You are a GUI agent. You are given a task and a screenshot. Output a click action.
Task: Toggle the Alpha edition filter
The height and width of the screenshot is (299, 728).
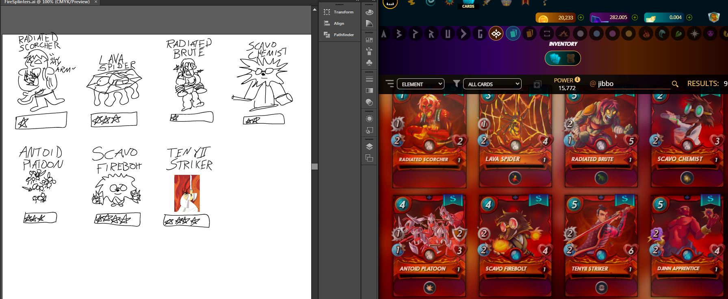tap(384, 34)
